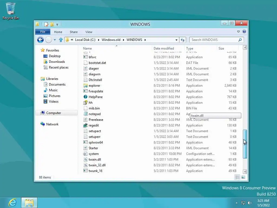Image resolution: width=277 pixels, height=208 pixels.
Task: Open the Pictures library
Action: click(x=54, y=96)
